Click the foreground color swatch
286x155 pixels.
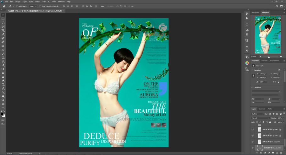point(2,115)
